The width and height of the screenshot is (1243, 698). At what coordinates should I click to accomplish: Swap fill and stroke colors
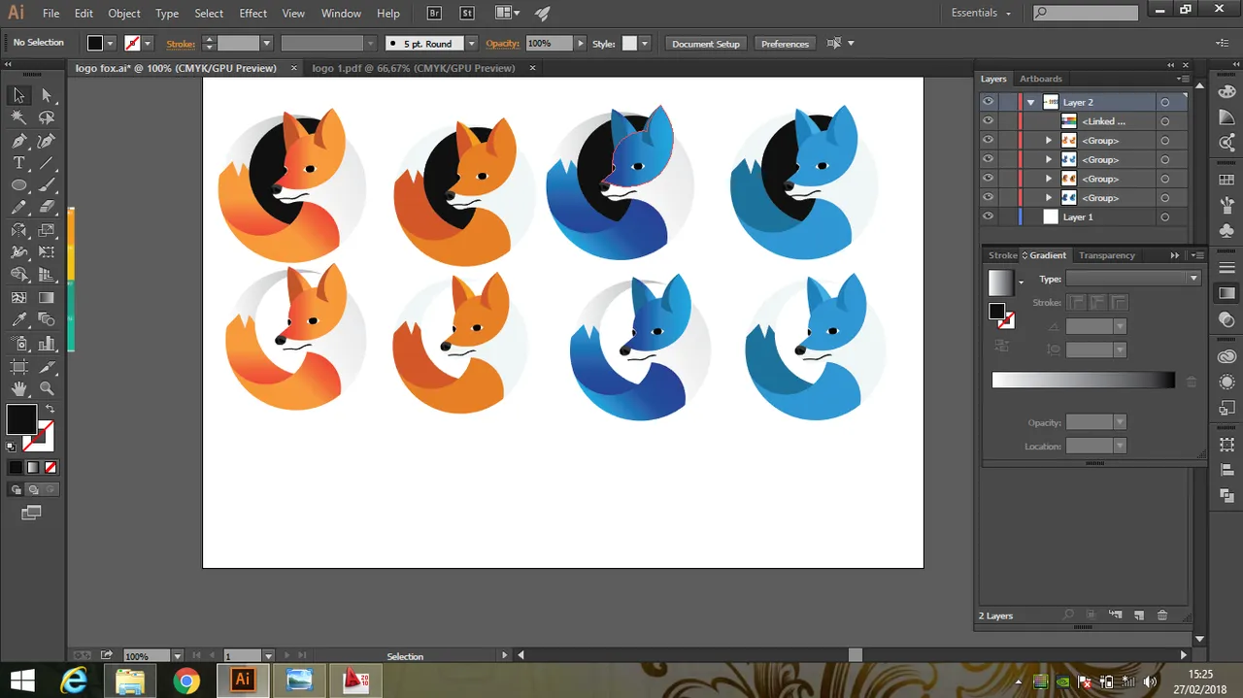tap(50, 409)
